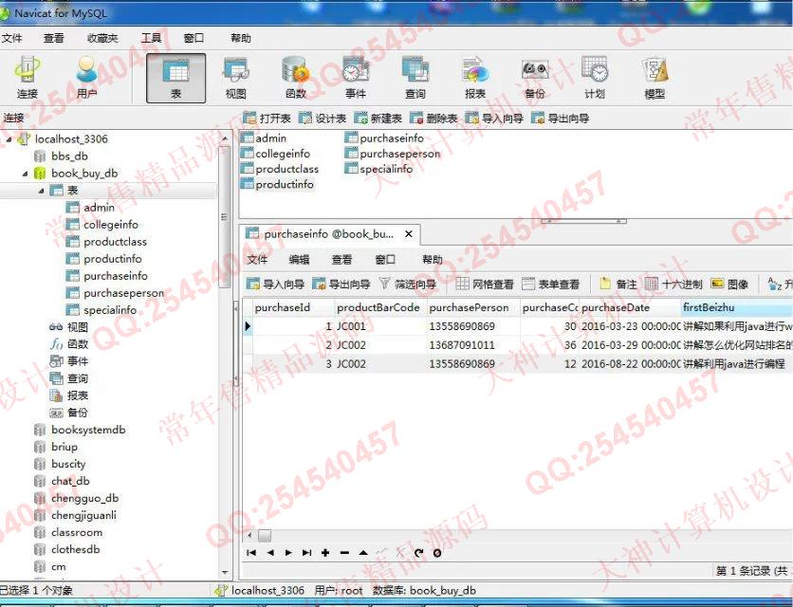The width and height of the screenshot is (793, 607).
Task: Click 导出向导 in the object list toolbar
Action: tap(561, 119)
